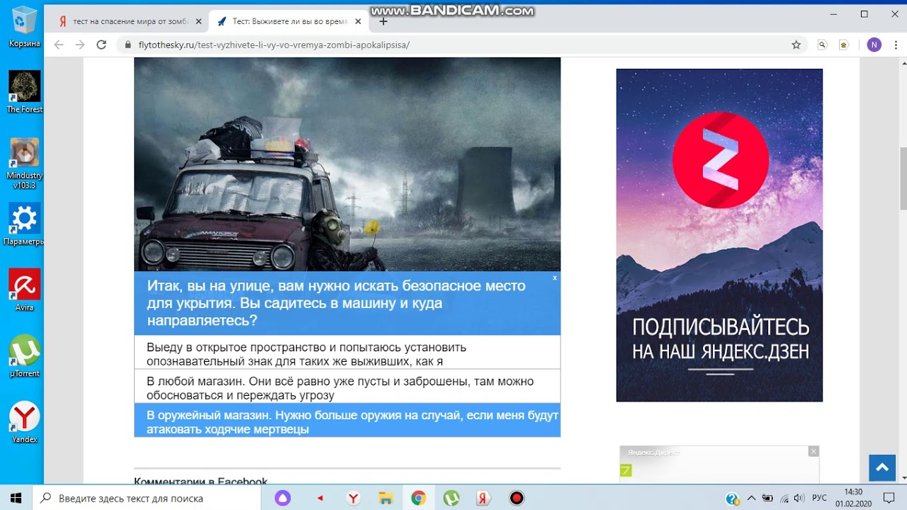Open the Alice assistant taskbar icon
The width and height of the screenshot is (907, 510).
(x=283, y=498)
